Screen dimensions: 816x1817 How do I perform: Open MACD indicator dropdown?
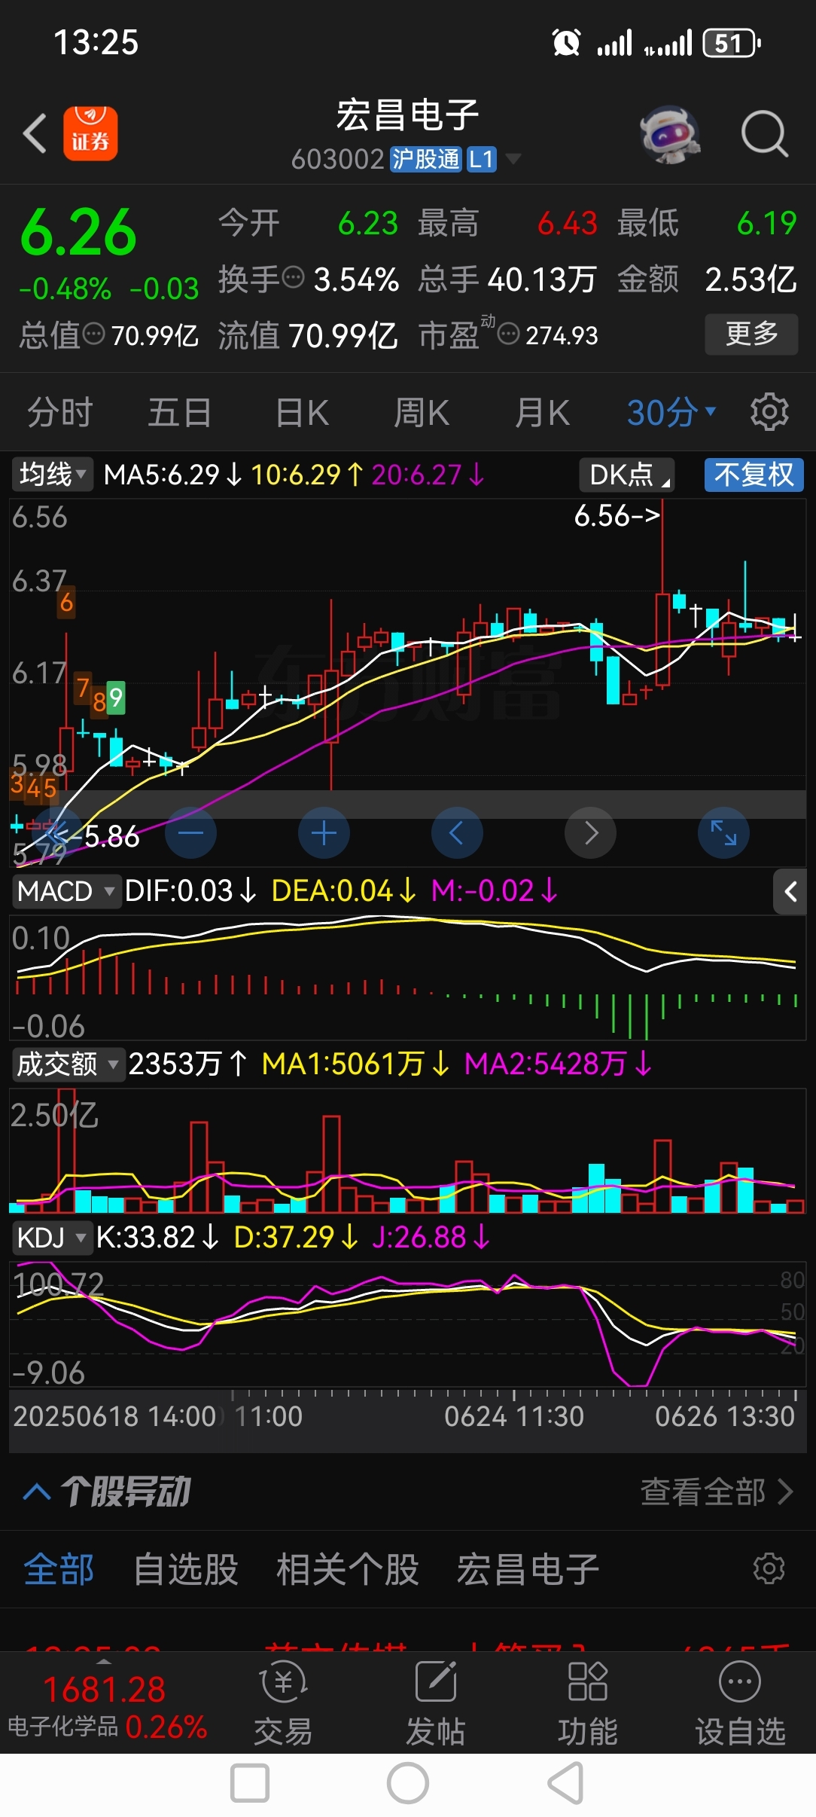(66, 891)
